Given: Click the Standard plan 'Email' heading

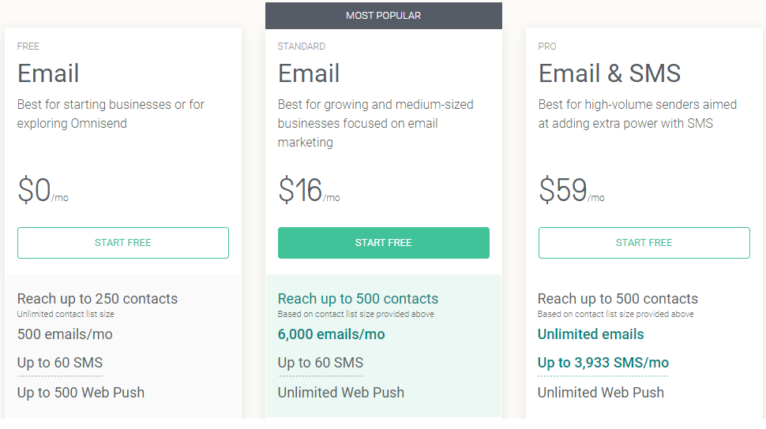Looking at the screenshot, I should click(309, 73).
